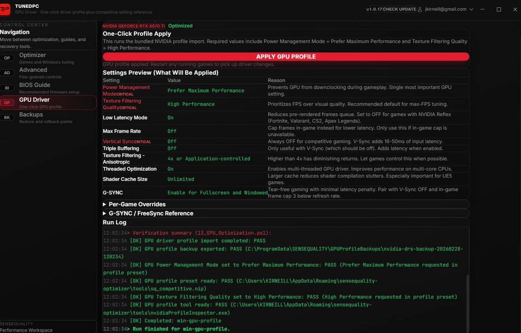This screenshot has height=333, width=521.
Task: Click the AD badge beside Advanced
Action: 7,73
